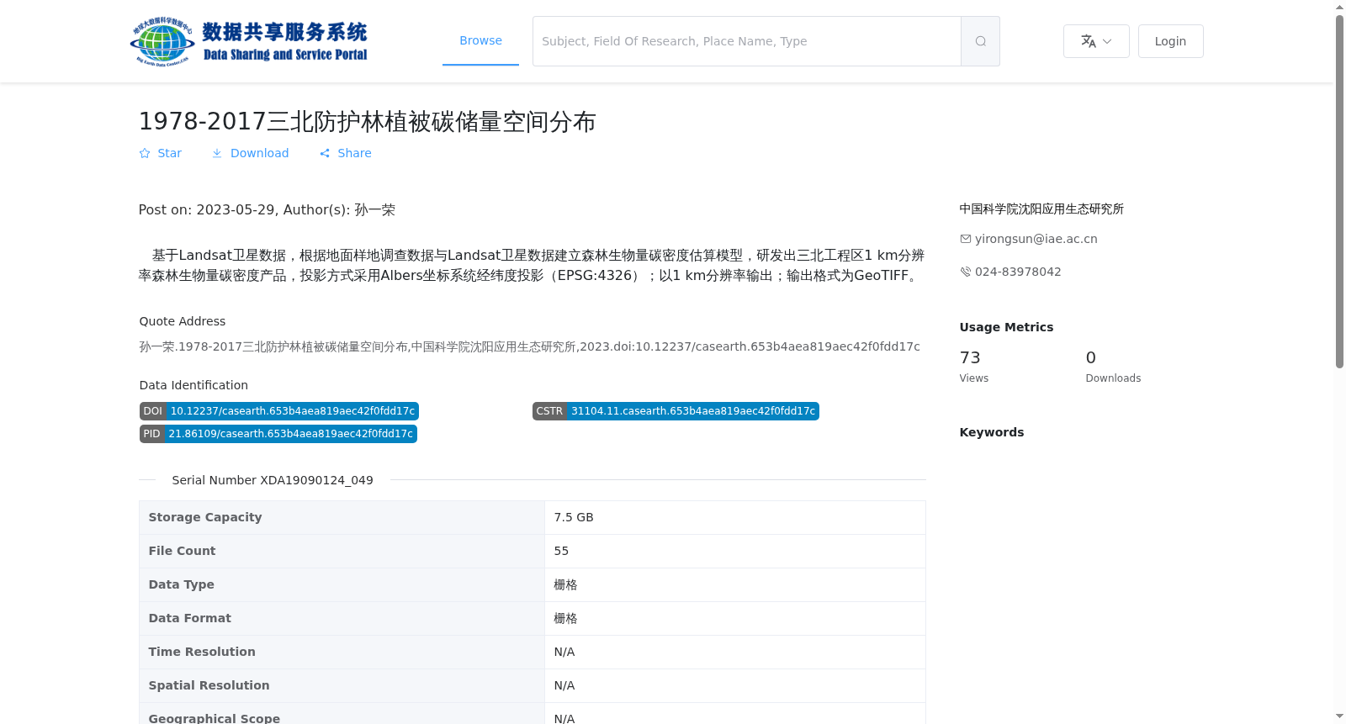This screenshot has width=1346, height=724.
Task: Click the 73 Views metric
Action: 974,366
